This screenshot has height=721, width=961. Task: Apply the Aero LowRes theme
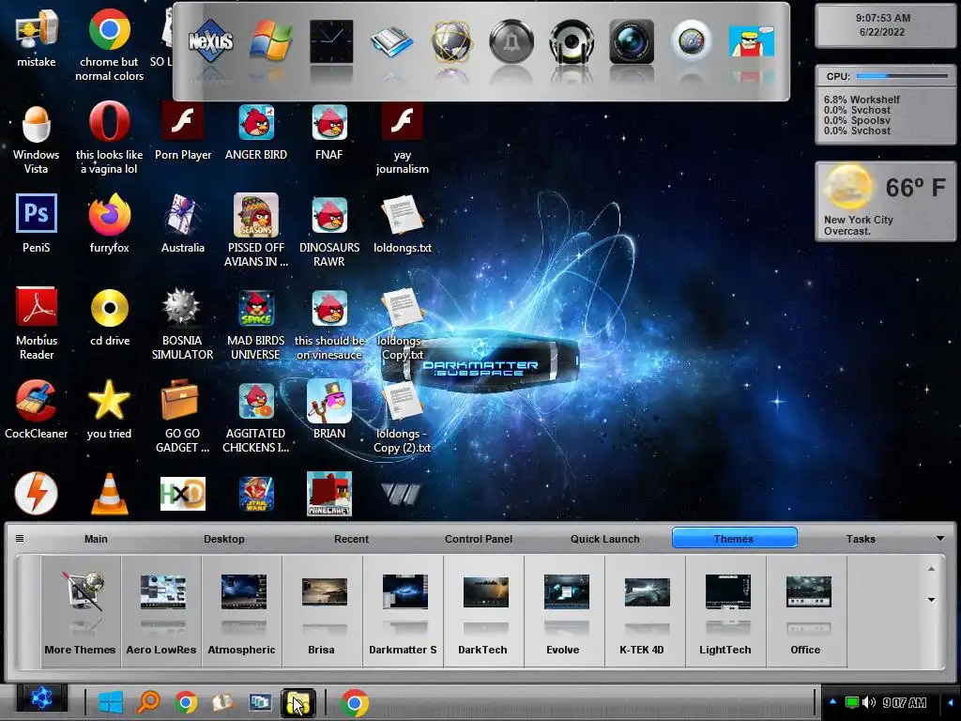pyautogui.click(x=161, y=611)
